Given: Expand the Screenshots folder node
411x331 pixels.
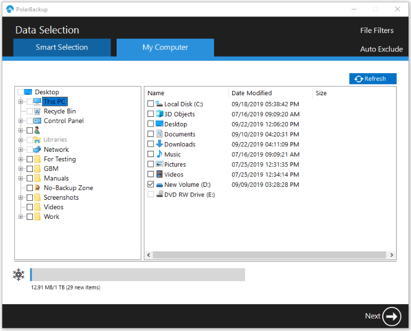Looking at the screenshot, I should [x=21, y=198].
